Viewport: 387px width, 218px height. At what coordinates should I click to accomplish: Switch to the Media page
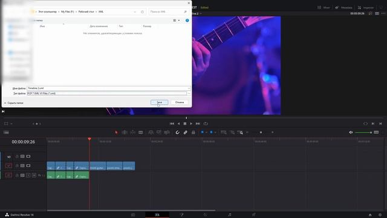point(133,215)
